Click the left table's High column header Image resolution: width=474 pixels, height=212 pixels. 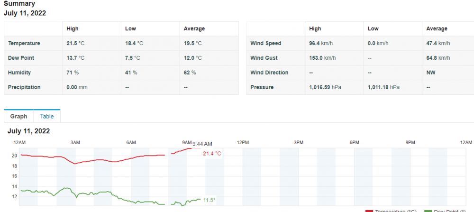click(x=73, y=29)
